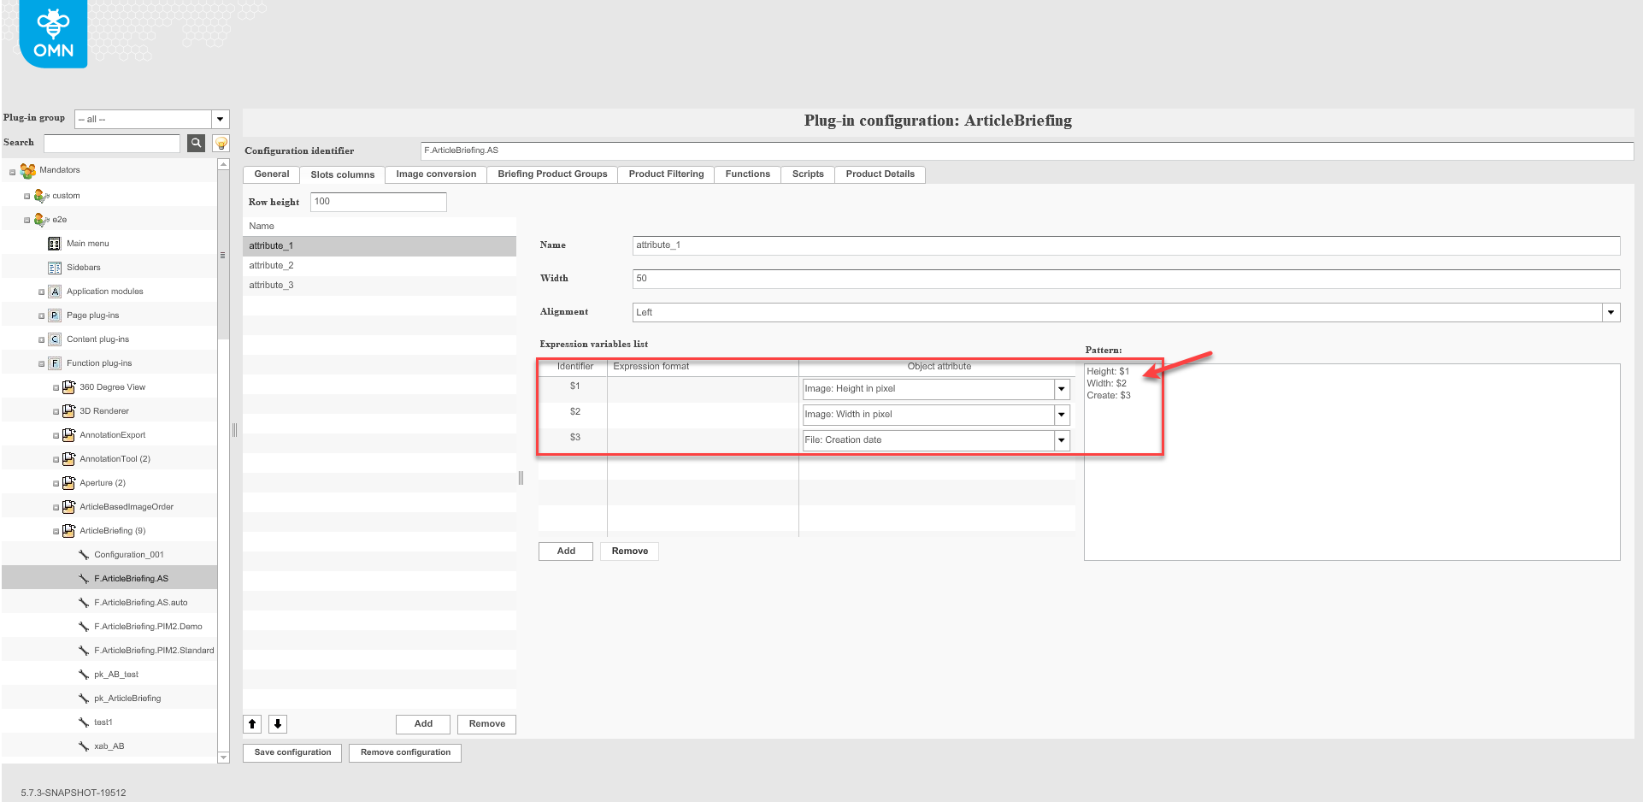1643x802 pixels.
Task: Click the move up arrow icon
Action: pos(252,724)
